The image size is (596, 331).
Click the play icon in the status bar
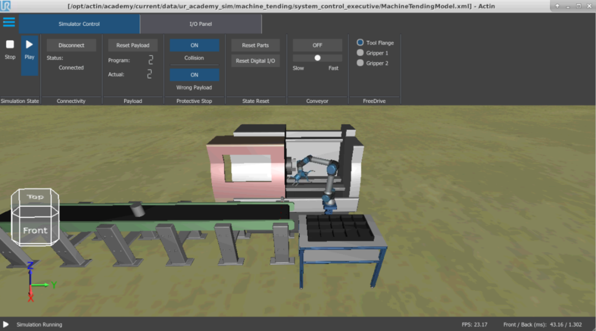pos(6,324)
